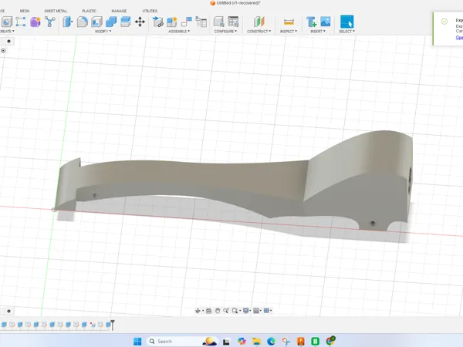Screen dimensions: 463x347
Task: Click the Zoom Window magnifier icon
Action: [x=235, y=311]
